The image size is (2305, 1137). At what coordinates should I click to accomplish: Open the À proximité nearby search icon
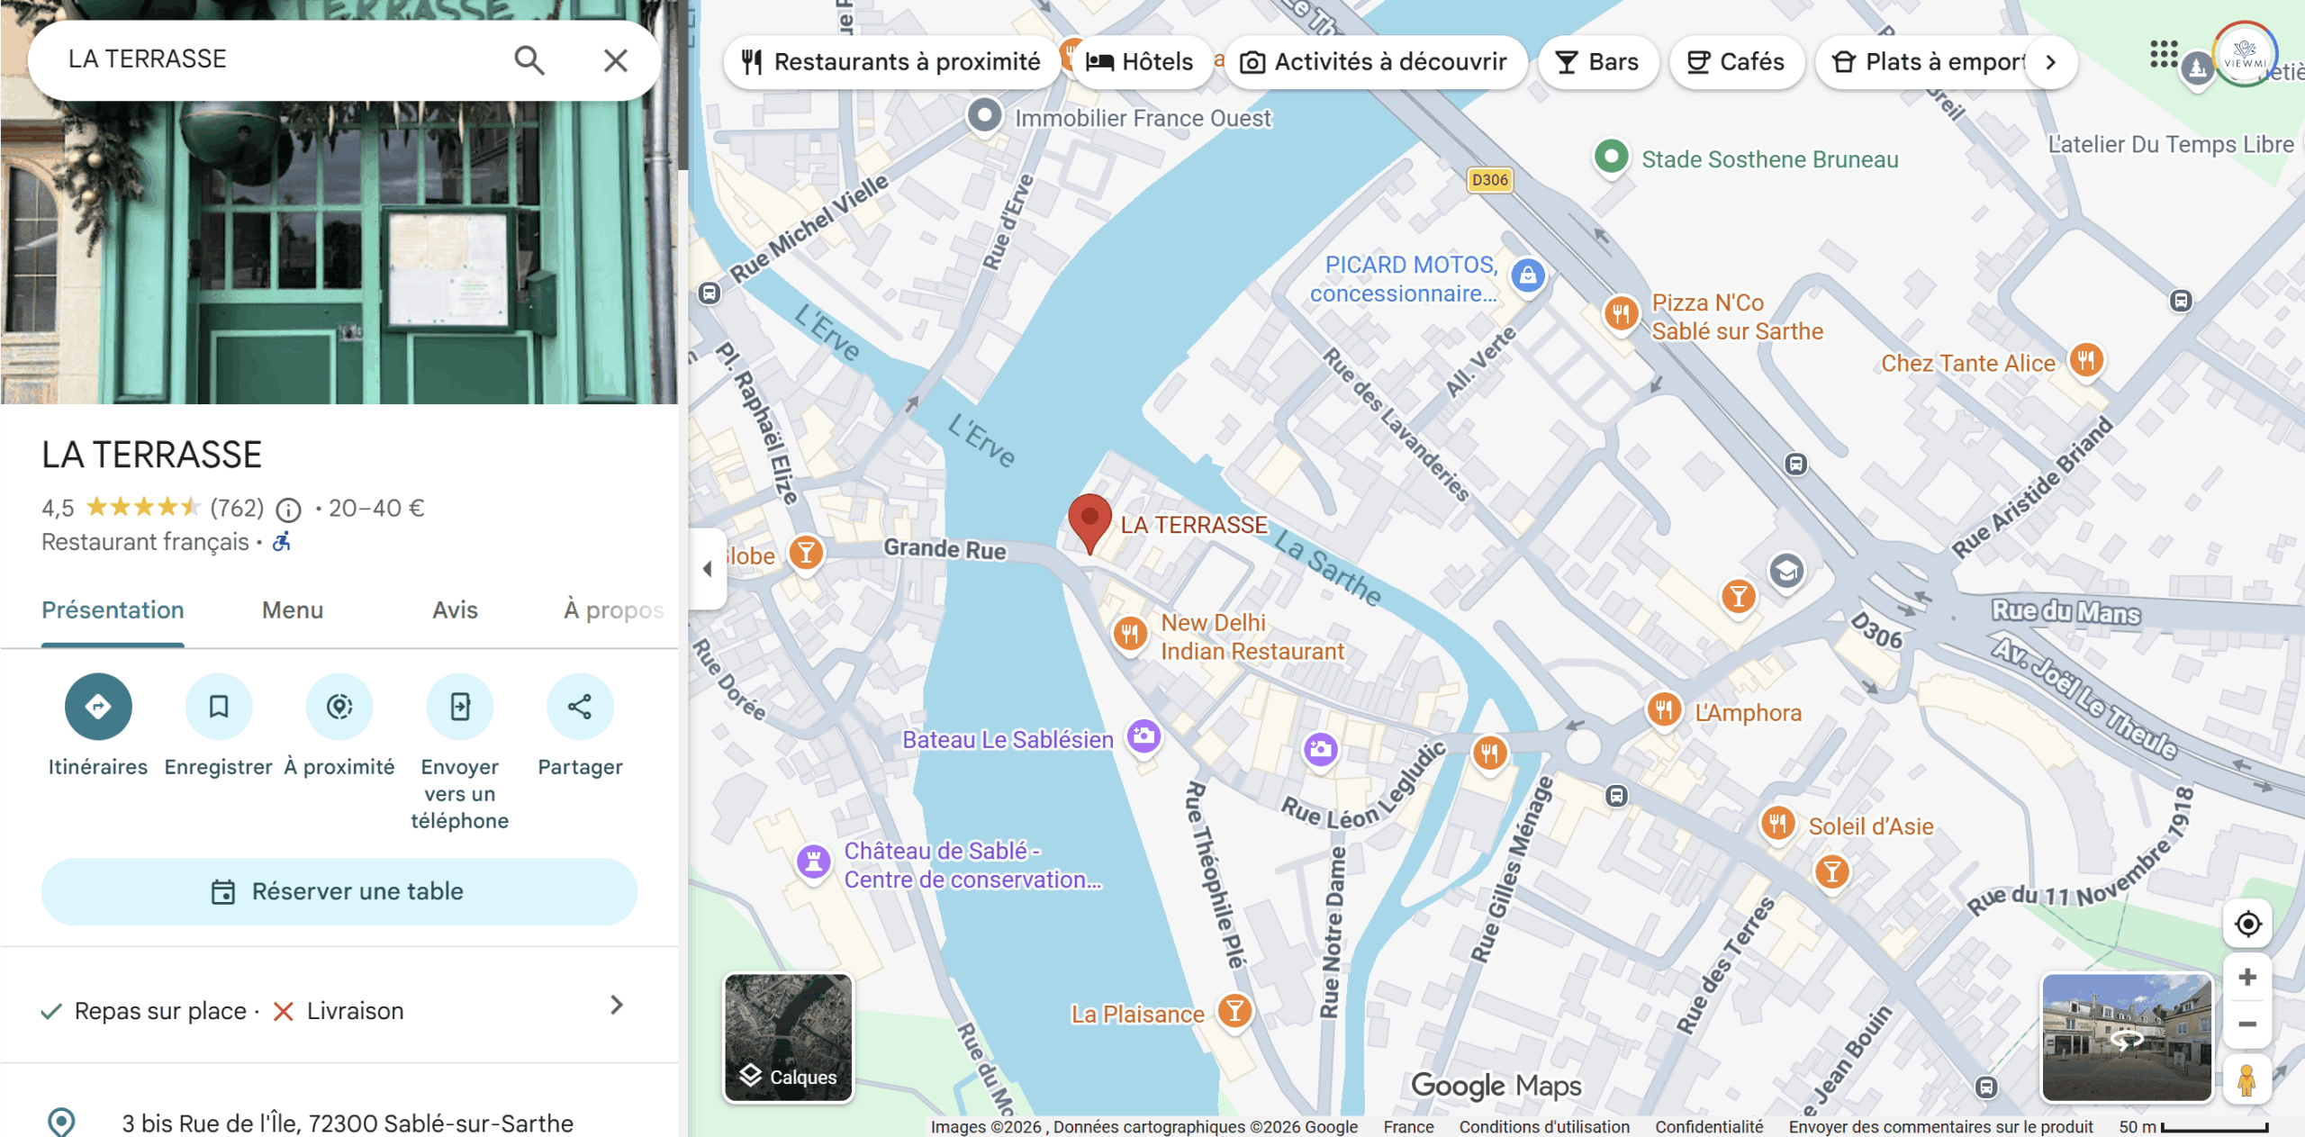[339, 707]
